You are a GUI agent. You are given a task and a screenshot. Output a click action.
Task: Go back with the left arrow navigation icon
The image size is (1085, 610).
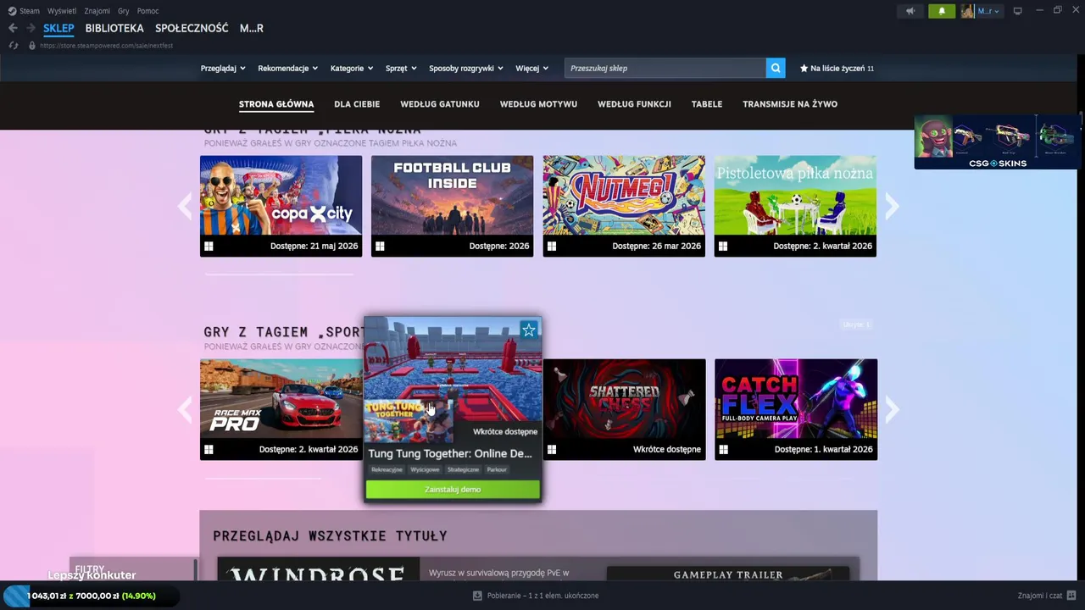point(13,28)
